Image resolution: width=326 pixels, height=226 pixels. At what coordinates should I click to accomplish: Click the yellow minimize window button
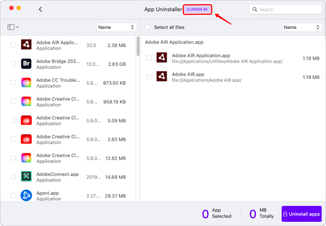[19, 8]
